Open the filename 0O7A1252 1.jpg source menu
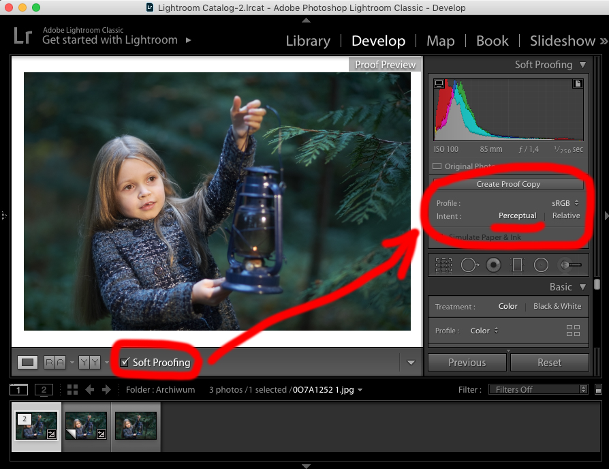 pyautogui.click(x=328, y=390)
